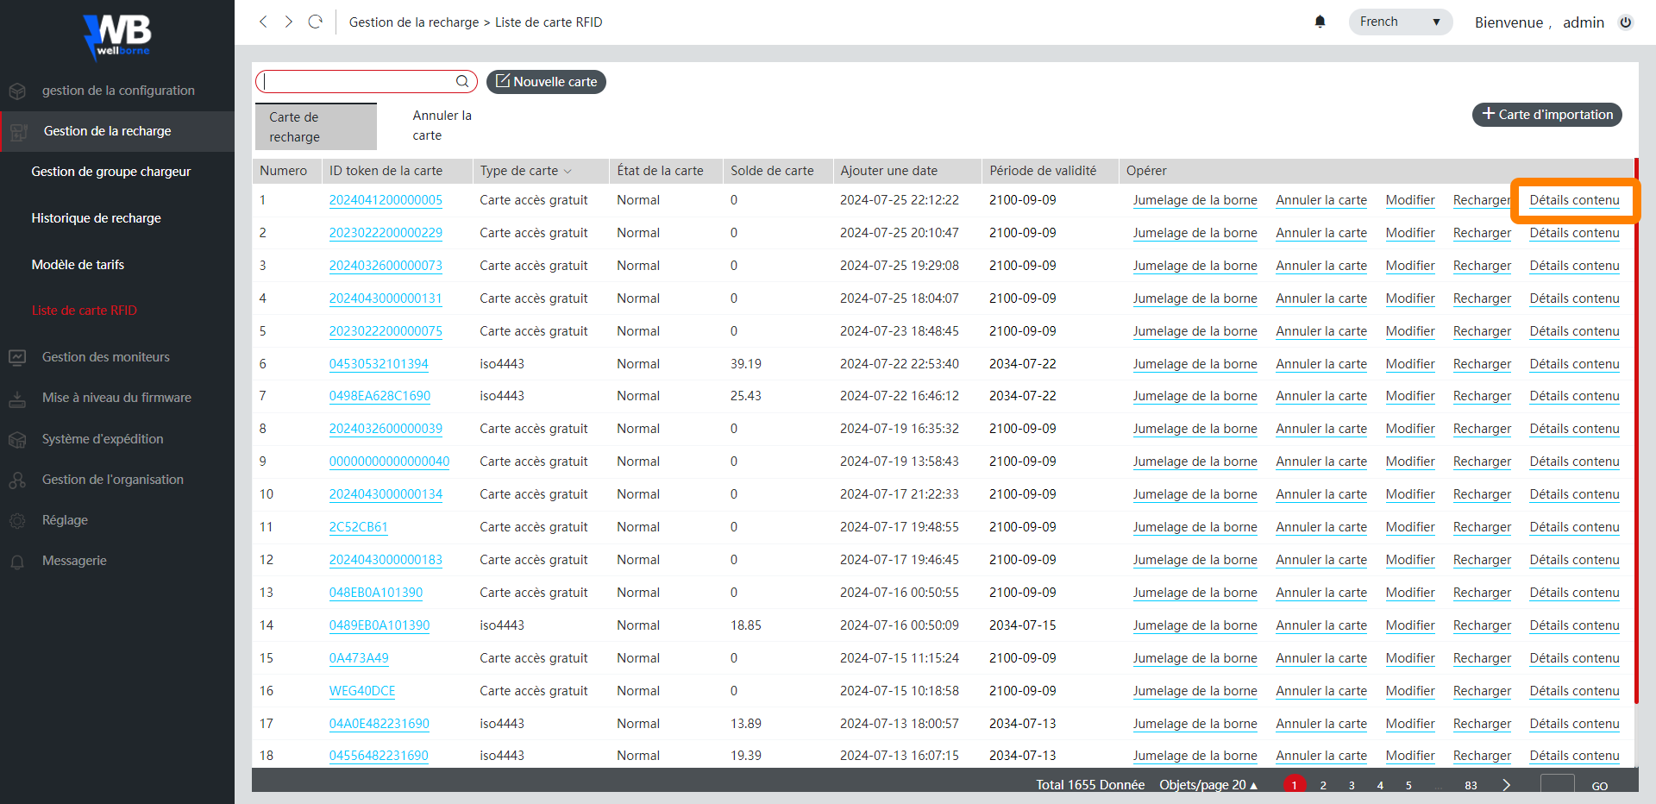Image resolution: width=1656 pixels, height=804 pixels.
Task: Click the Nouvelle carte button
Action: pyautogui.click(x=546, y=81)
